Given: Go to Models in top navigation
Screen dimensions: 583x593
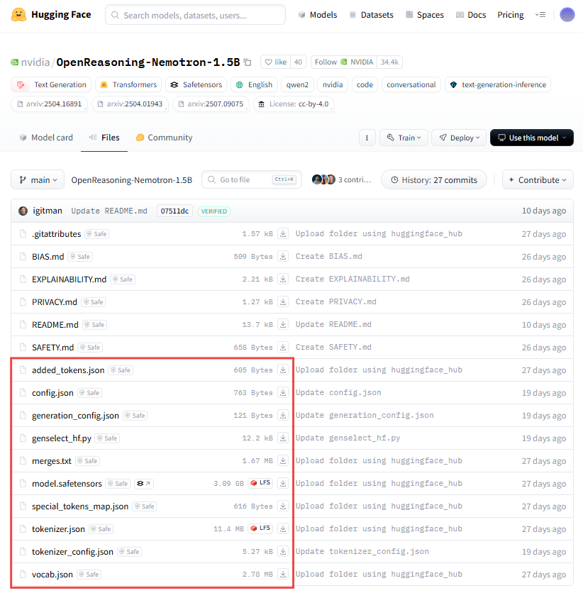Looking at the screenshot, I should pyautogui.click(x=318, y=15).
